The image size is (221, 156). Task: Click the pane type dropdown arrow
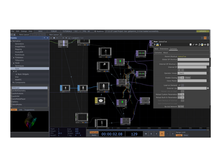pos(51,38)
